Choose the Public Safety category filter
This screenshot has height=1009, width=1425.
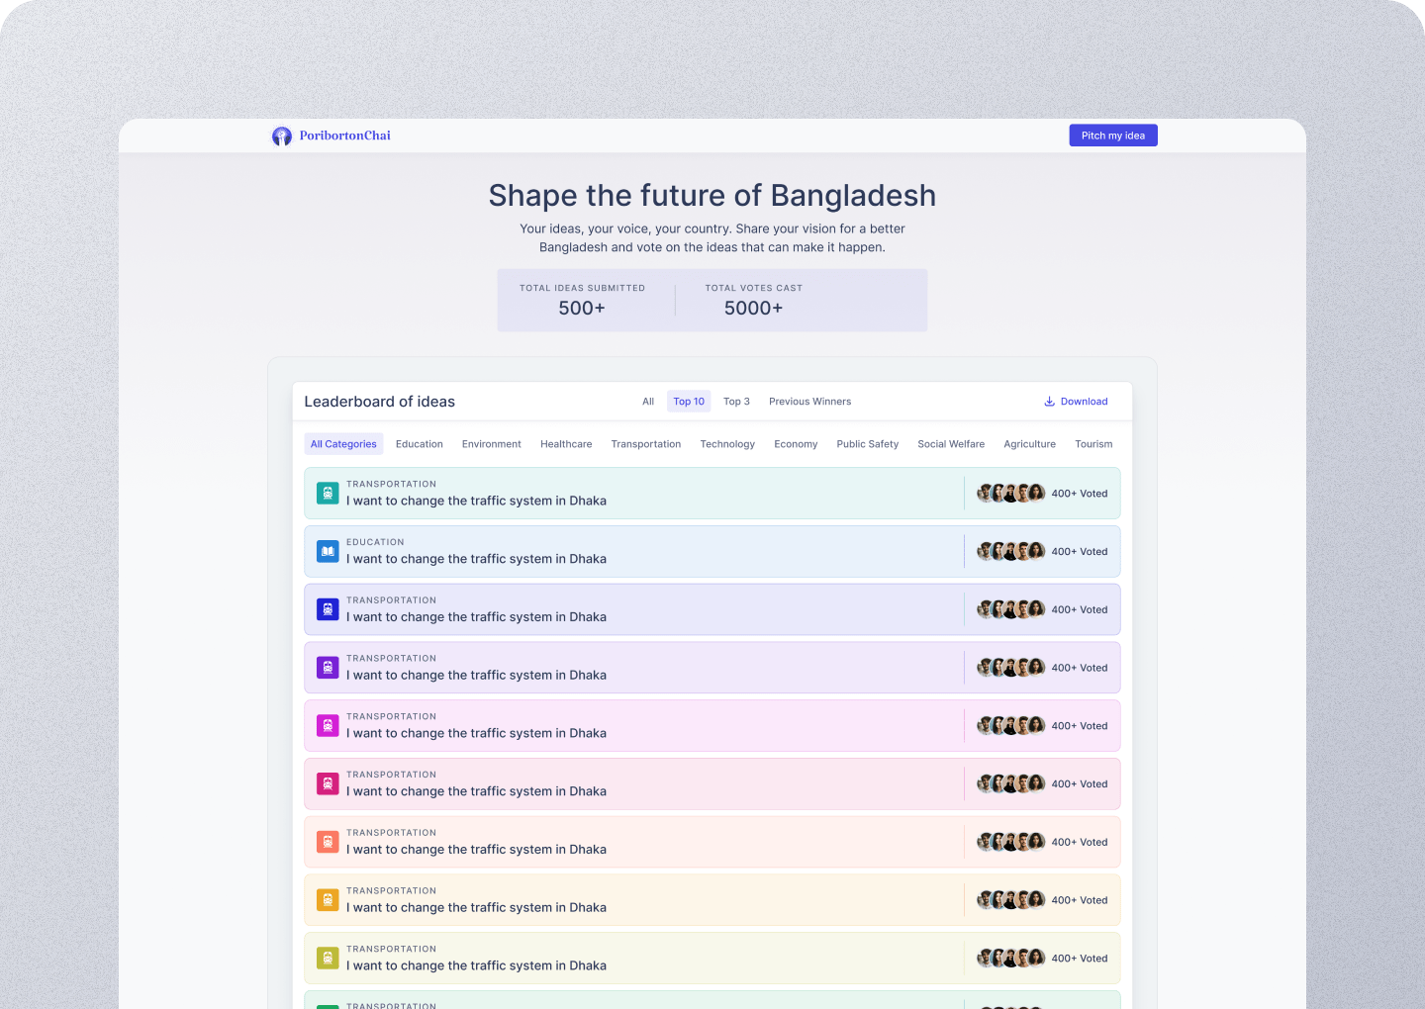867,444
